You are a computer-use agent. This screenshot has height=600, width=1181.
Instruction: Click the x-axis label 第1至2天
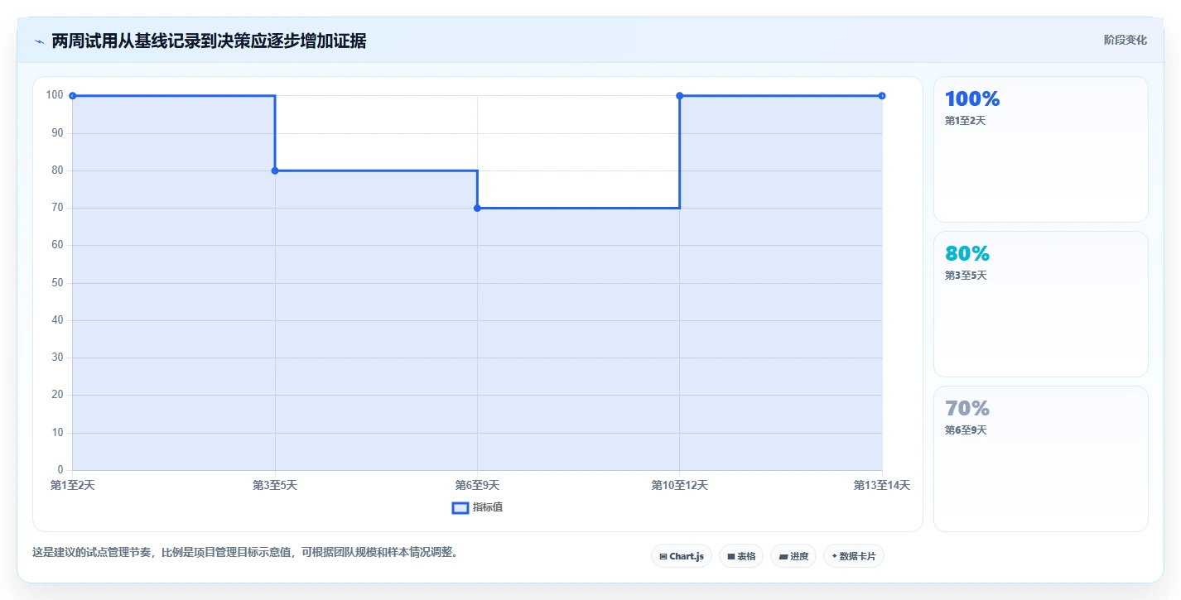(73, 485)
